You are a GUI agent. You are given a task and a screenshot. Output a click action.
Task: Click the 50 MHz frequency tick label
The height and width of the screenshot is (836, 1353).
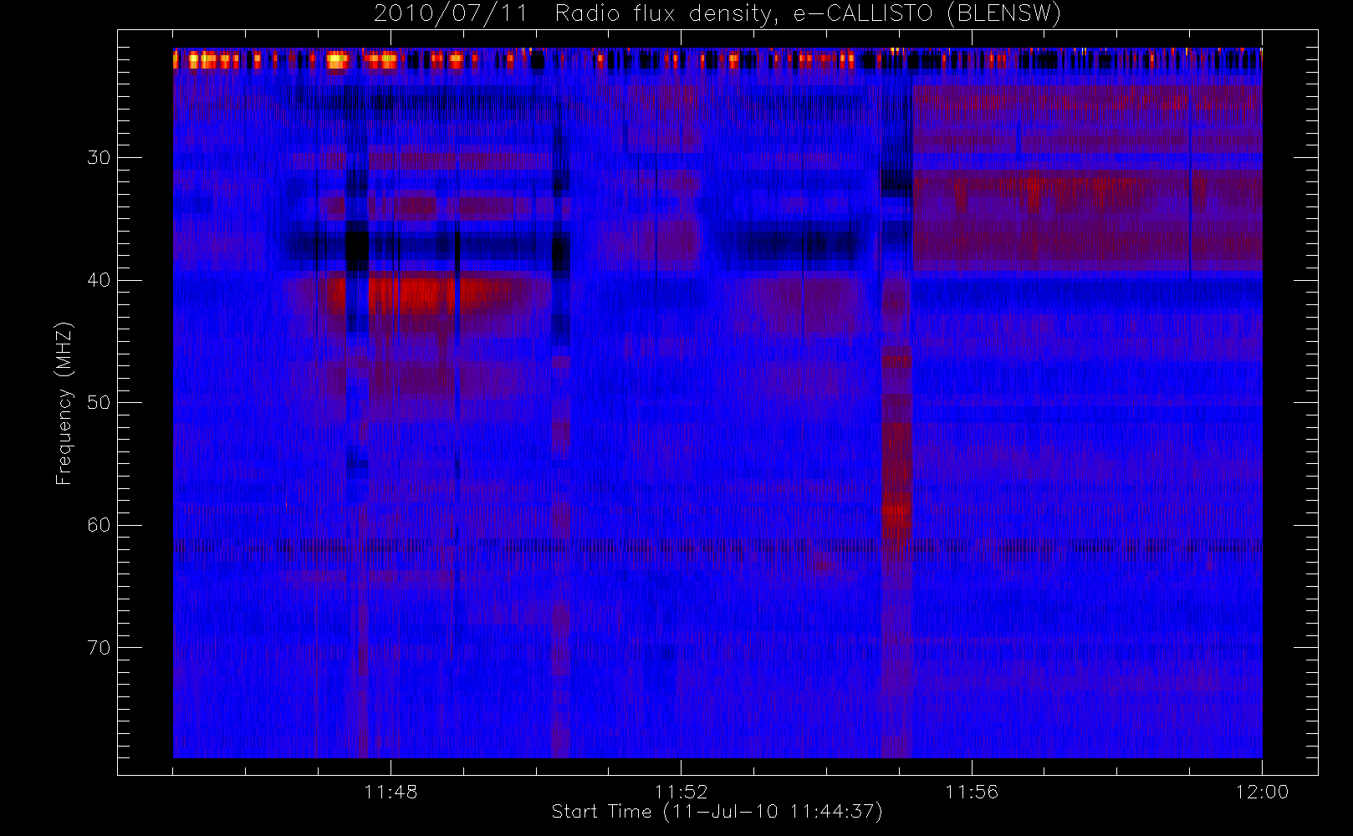coord(99,403)
